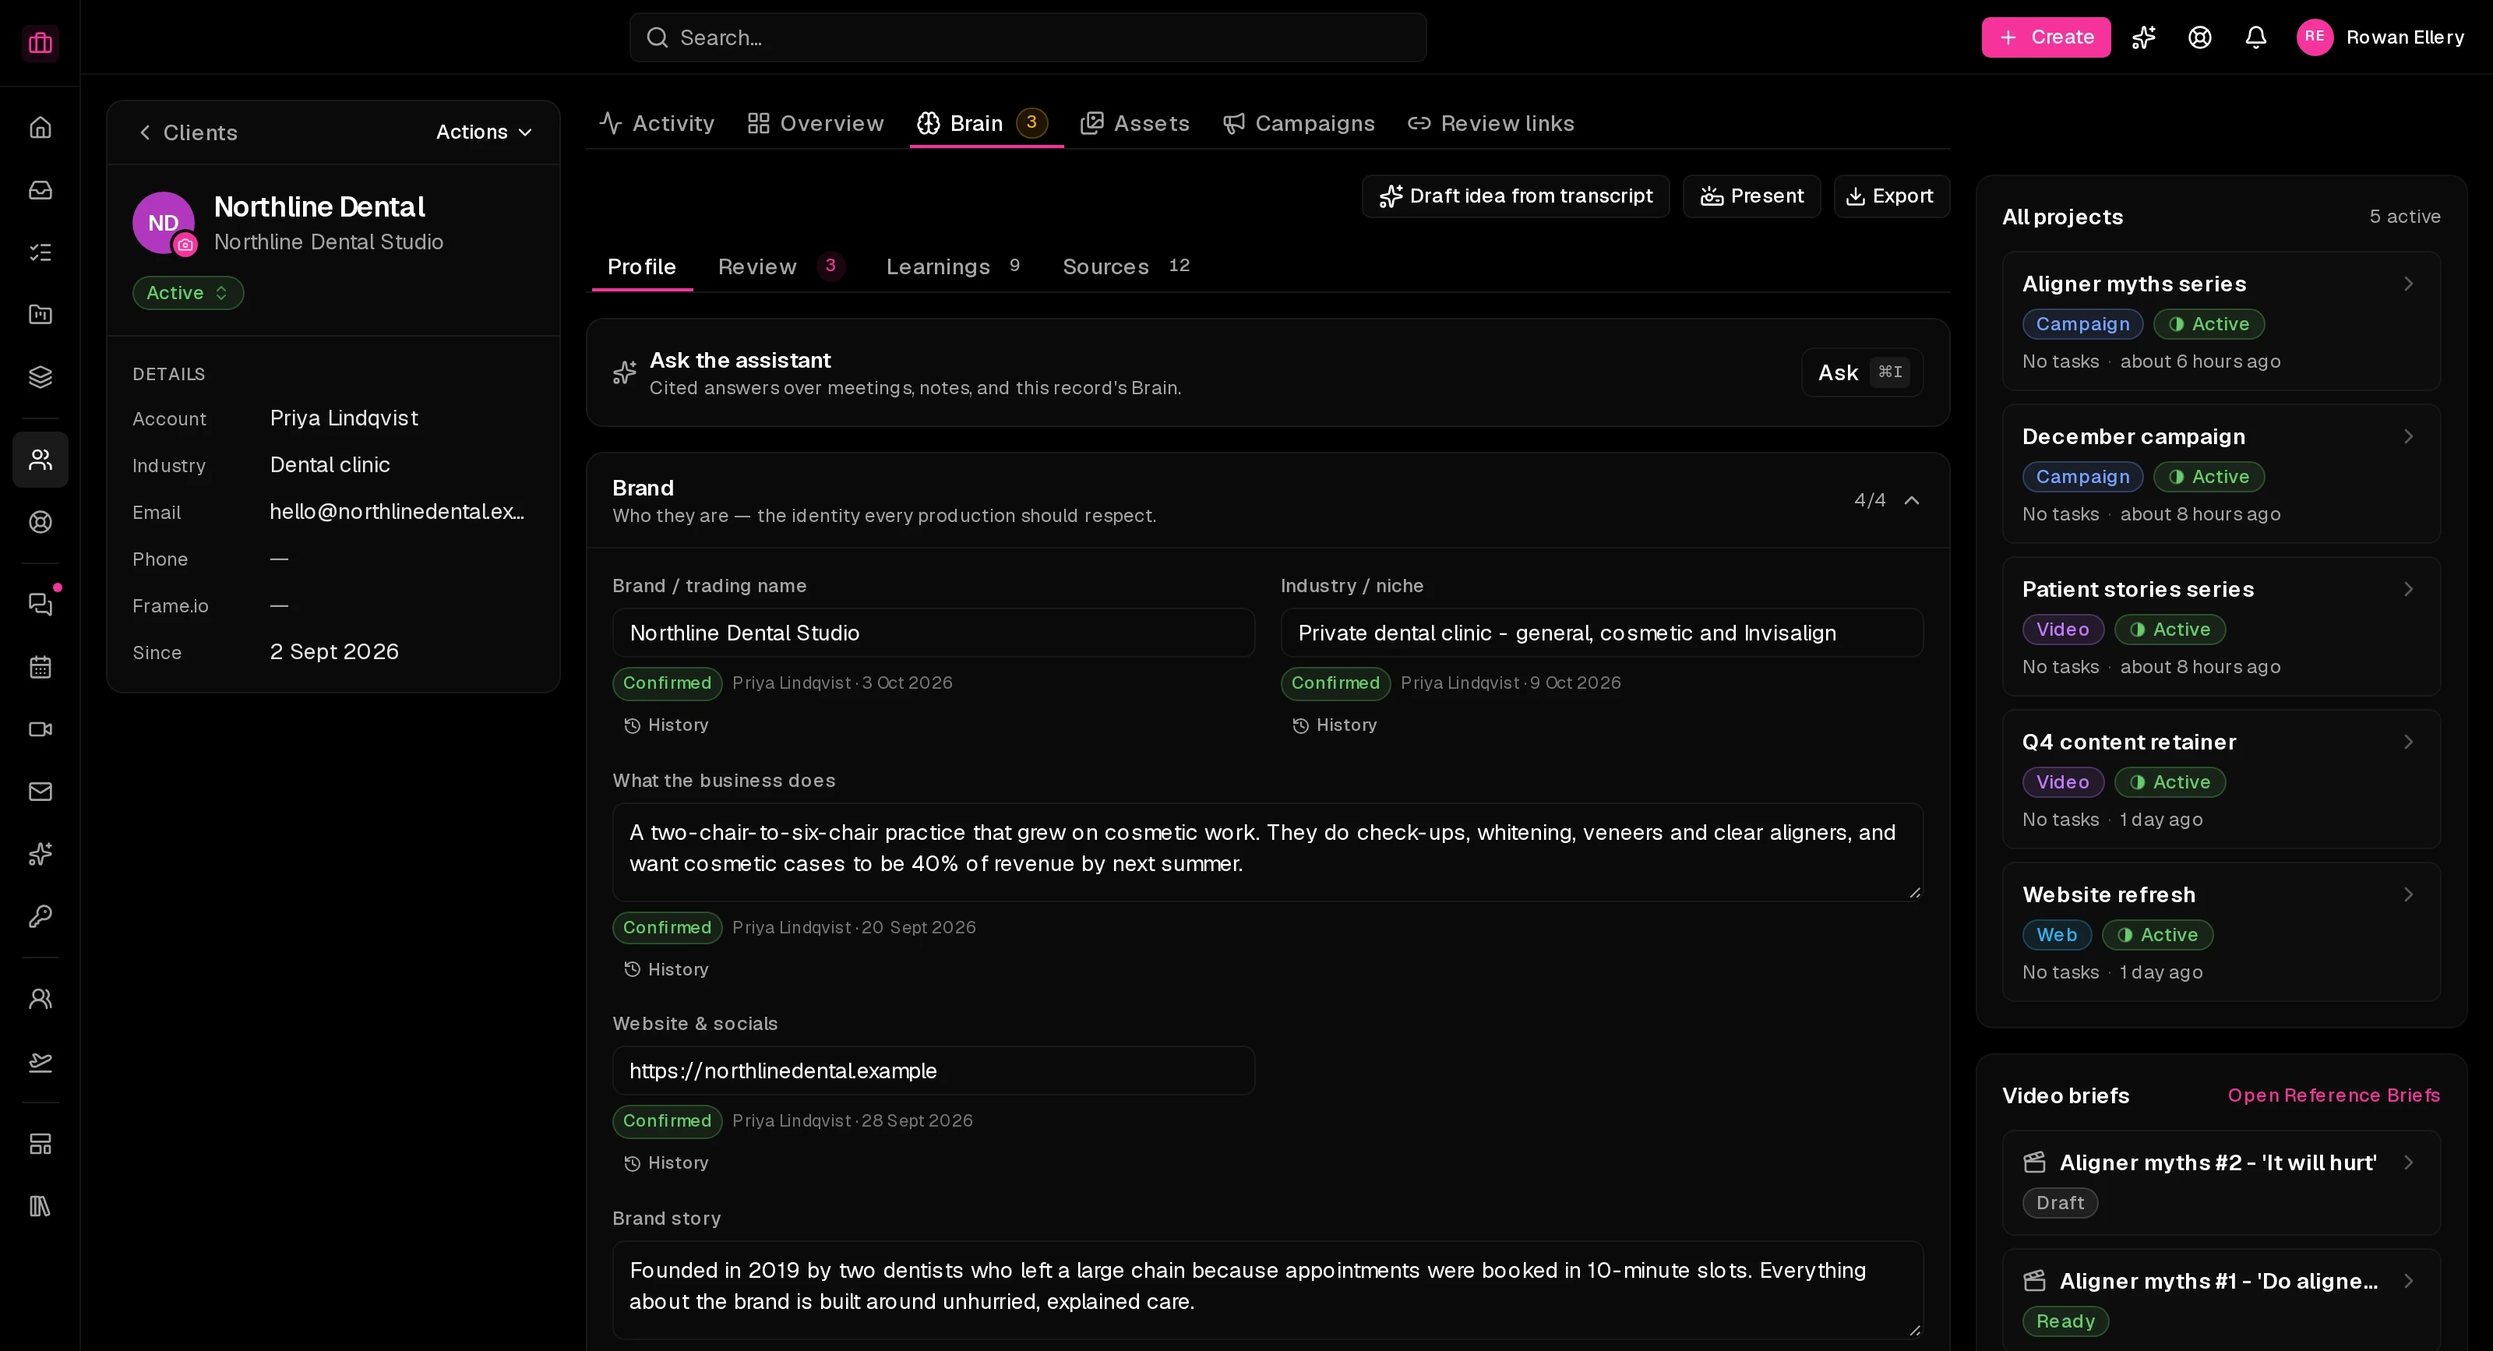Open the layout dashboard icon in sidebar
This screenshot has height=1351, width=2493.
coord(40,1144)
